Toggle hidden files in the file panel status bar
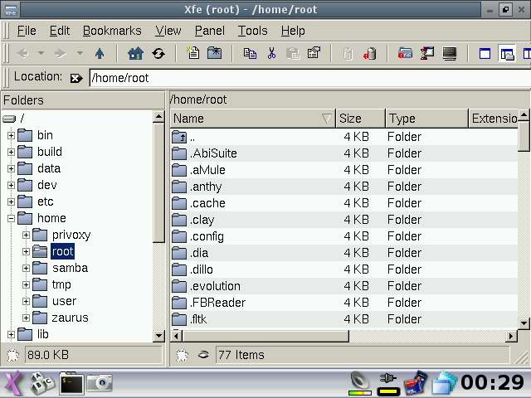Screen dimensions: 531x398 point(184,355)
